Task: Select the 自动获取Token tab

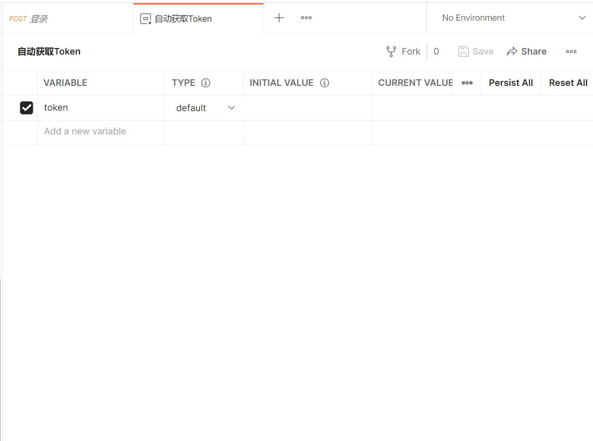Action: click(181, 18)
